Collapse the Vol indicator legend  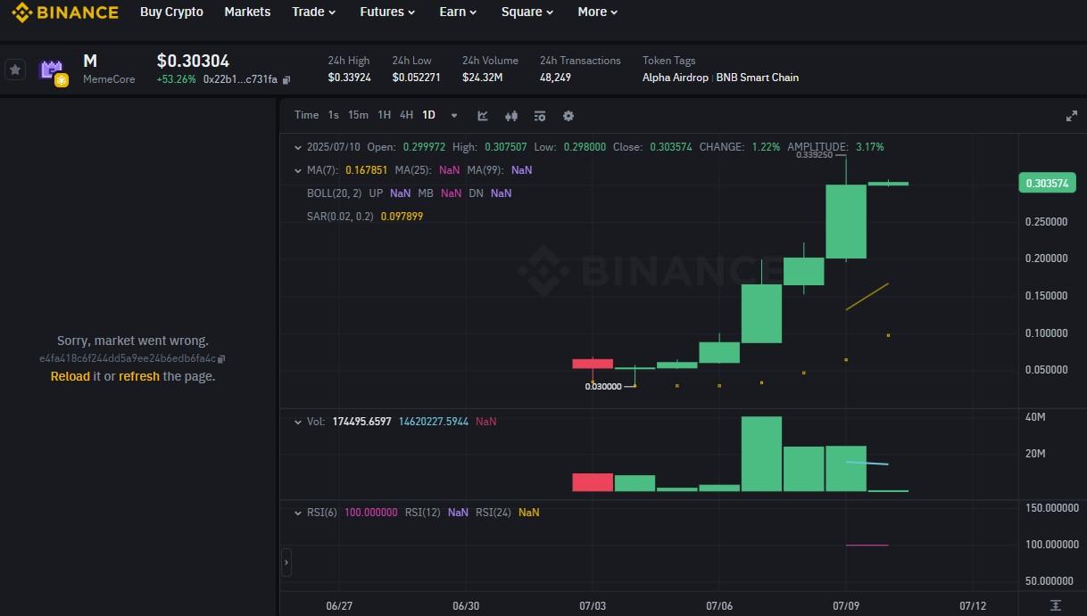tap(298, 422)
